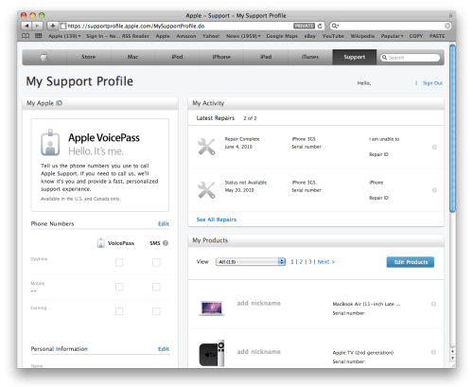Add nickname for MacBook Air
Screen dimensions: 473x387
258,303
